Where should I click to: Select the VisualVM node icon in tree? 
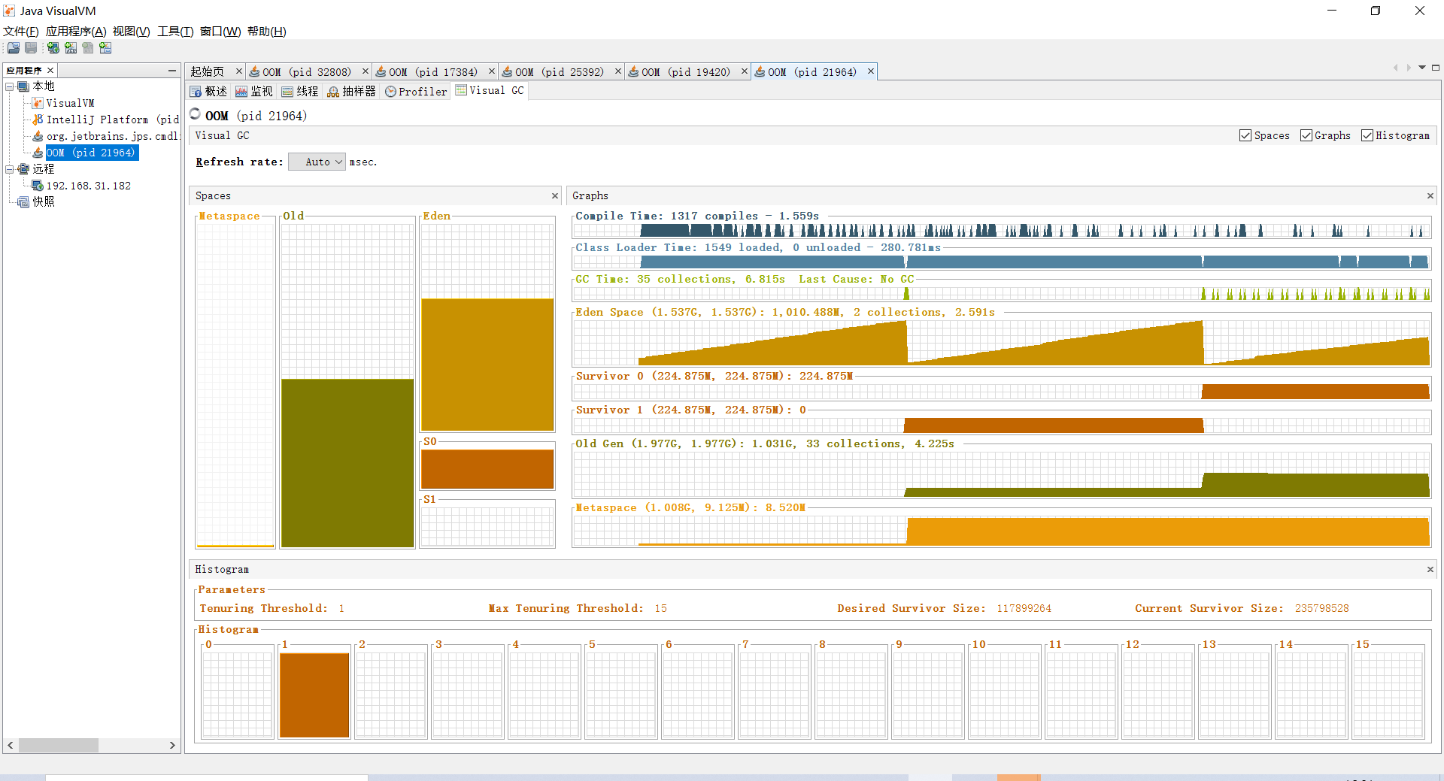38,103
